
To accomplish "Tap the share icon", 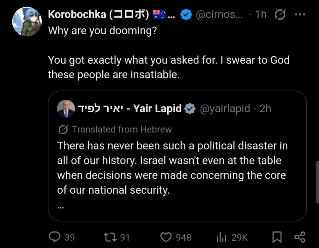I will click(300, 237).
